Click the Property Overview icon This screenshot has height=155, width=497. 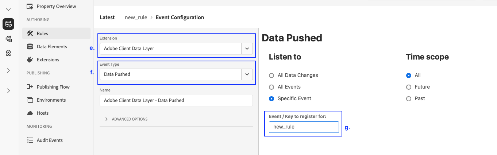coord(30,6)
